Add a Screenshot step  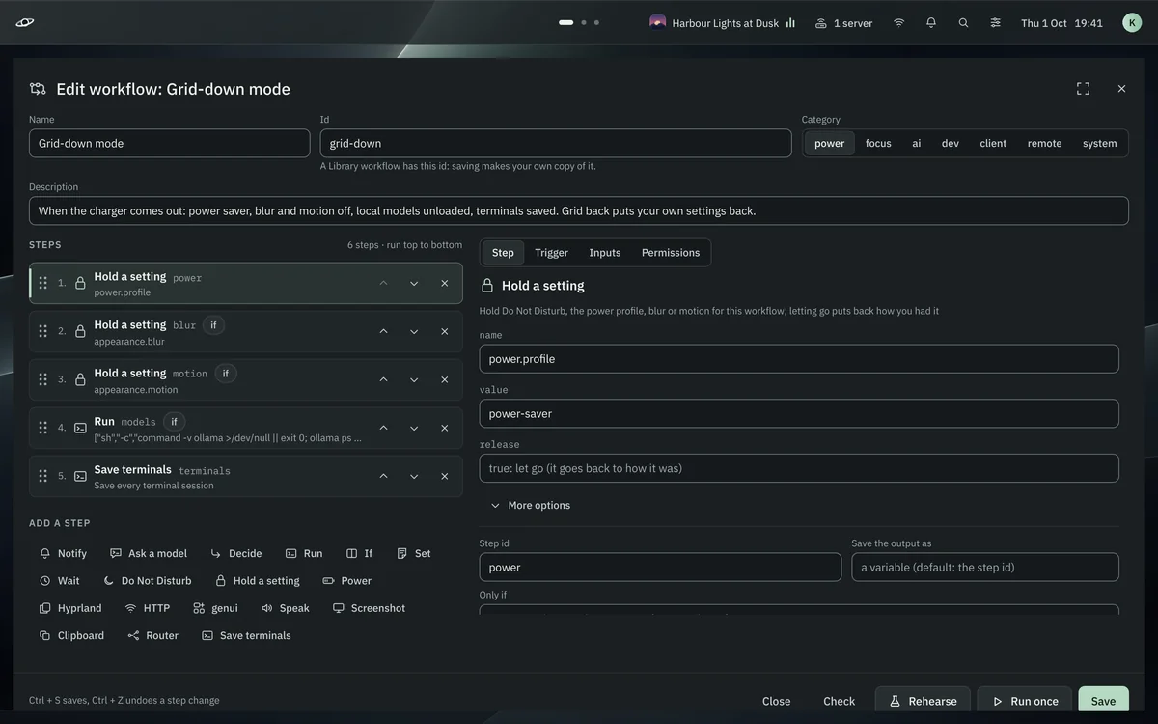click(x=369, y=608)
